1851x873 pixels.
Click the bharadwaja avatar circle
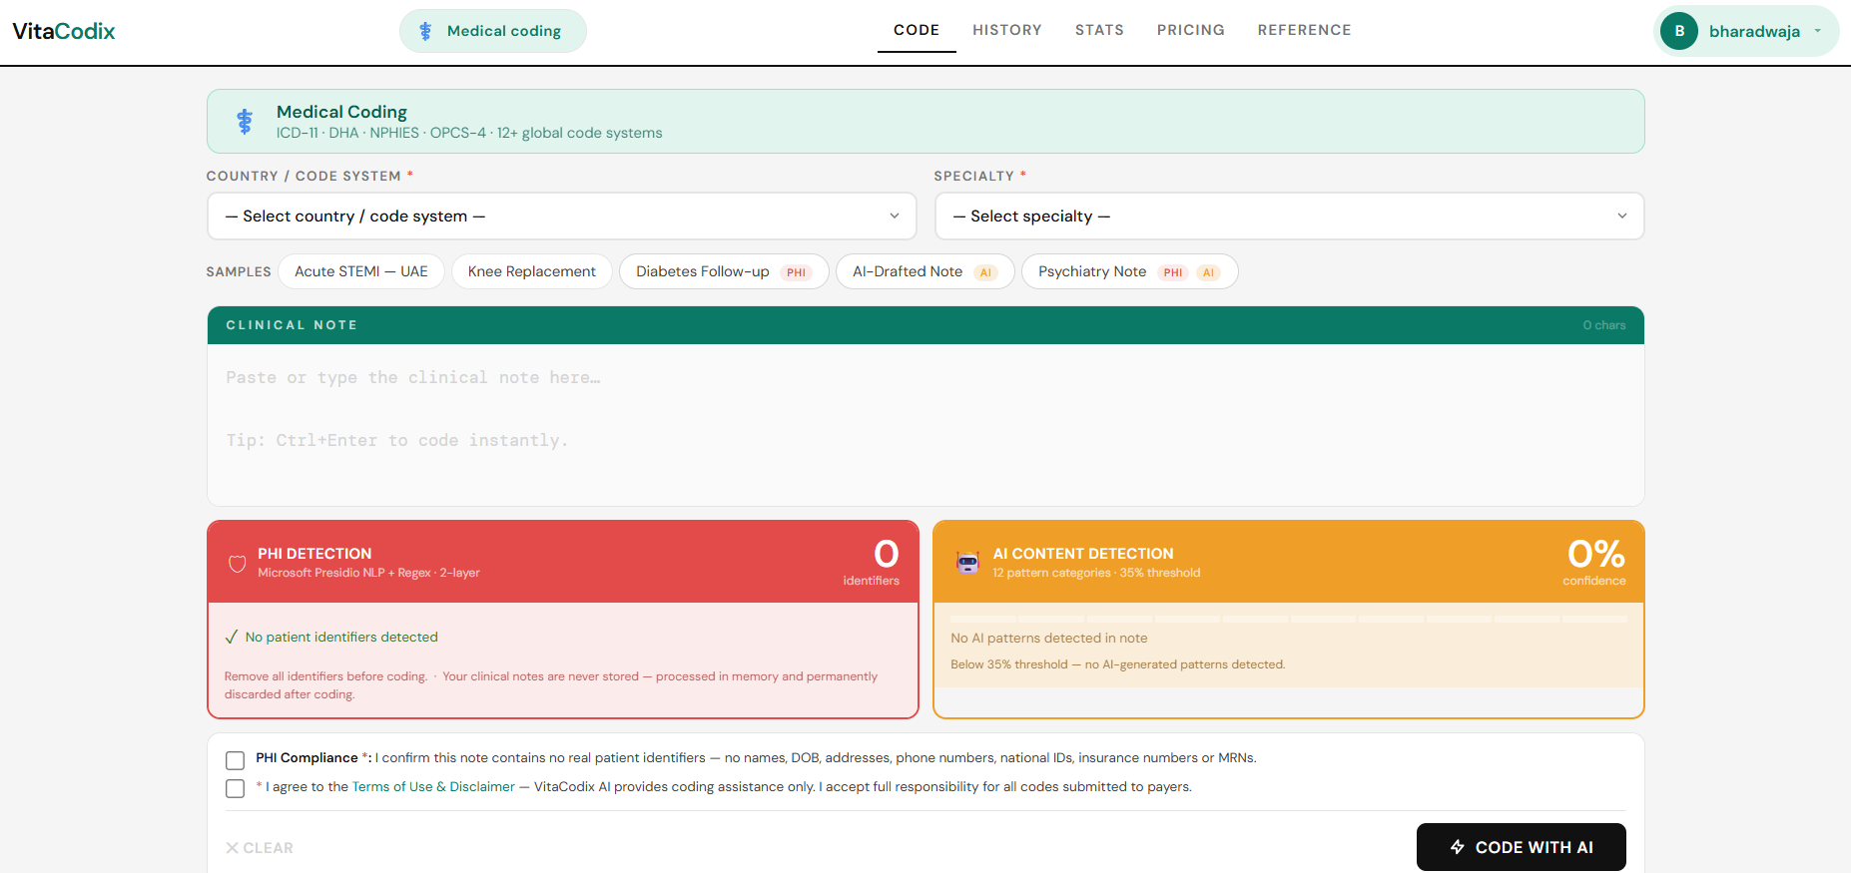(x=1679, y=31)
